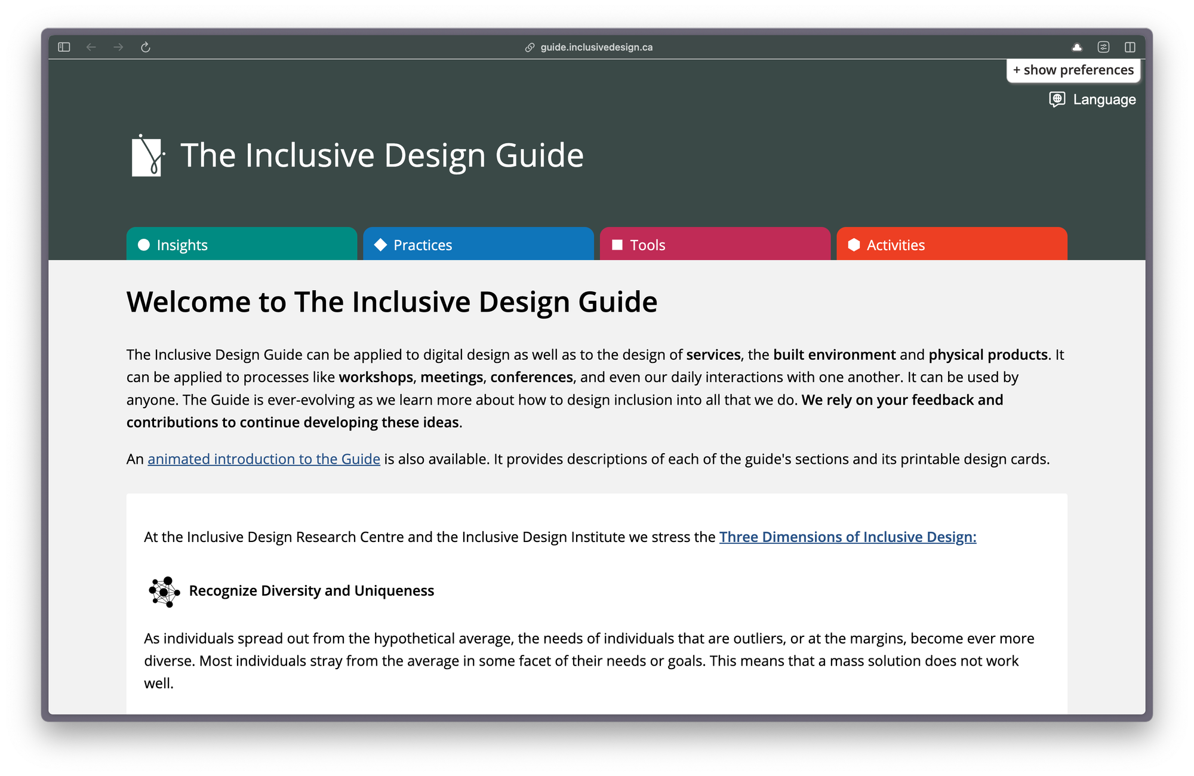Click the back navigation arrow
Image resolution: width=1194 pixels, height=776 pixels.
91,47
